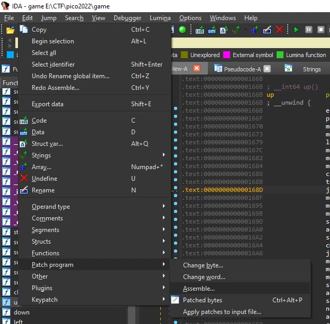Toggle breakpoint dot at address 166B
Screen dimensions: 330x324
[x=176, y=108]
